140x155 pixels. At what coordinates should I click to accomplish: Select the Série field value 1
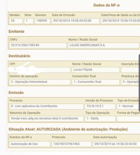coord(29,21)
